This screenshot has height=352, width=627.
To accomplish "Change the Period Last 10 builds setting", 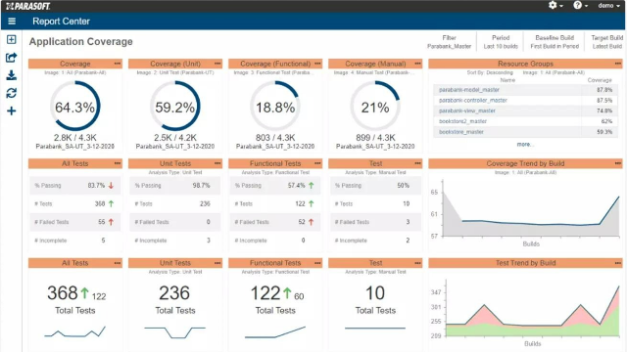I will pyautogui.click(x=501, y=42).
